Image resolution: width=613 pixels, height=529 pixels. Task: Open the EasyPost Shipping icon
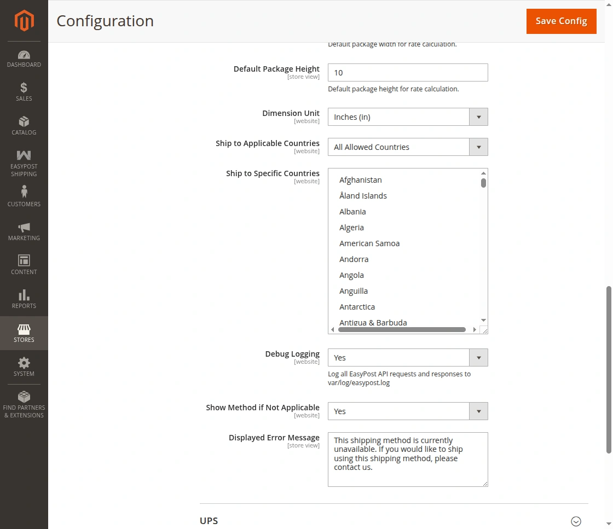click(24, 155)
